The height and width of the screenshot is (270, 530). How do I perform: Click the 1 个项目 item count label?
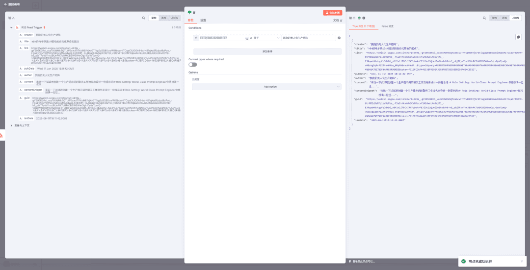click(x=176, y=27)
